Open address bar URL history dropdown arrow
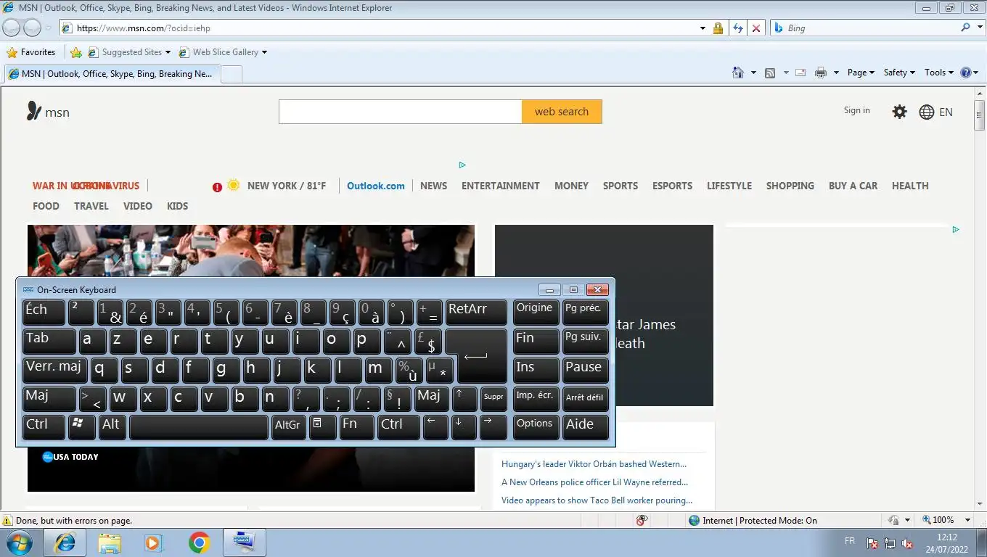Viewport: 987px width, 557px height. pos(703,28)
